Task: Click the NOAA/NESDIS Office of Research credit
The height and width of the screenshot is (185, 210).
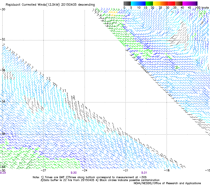Action: coord(167,183)
